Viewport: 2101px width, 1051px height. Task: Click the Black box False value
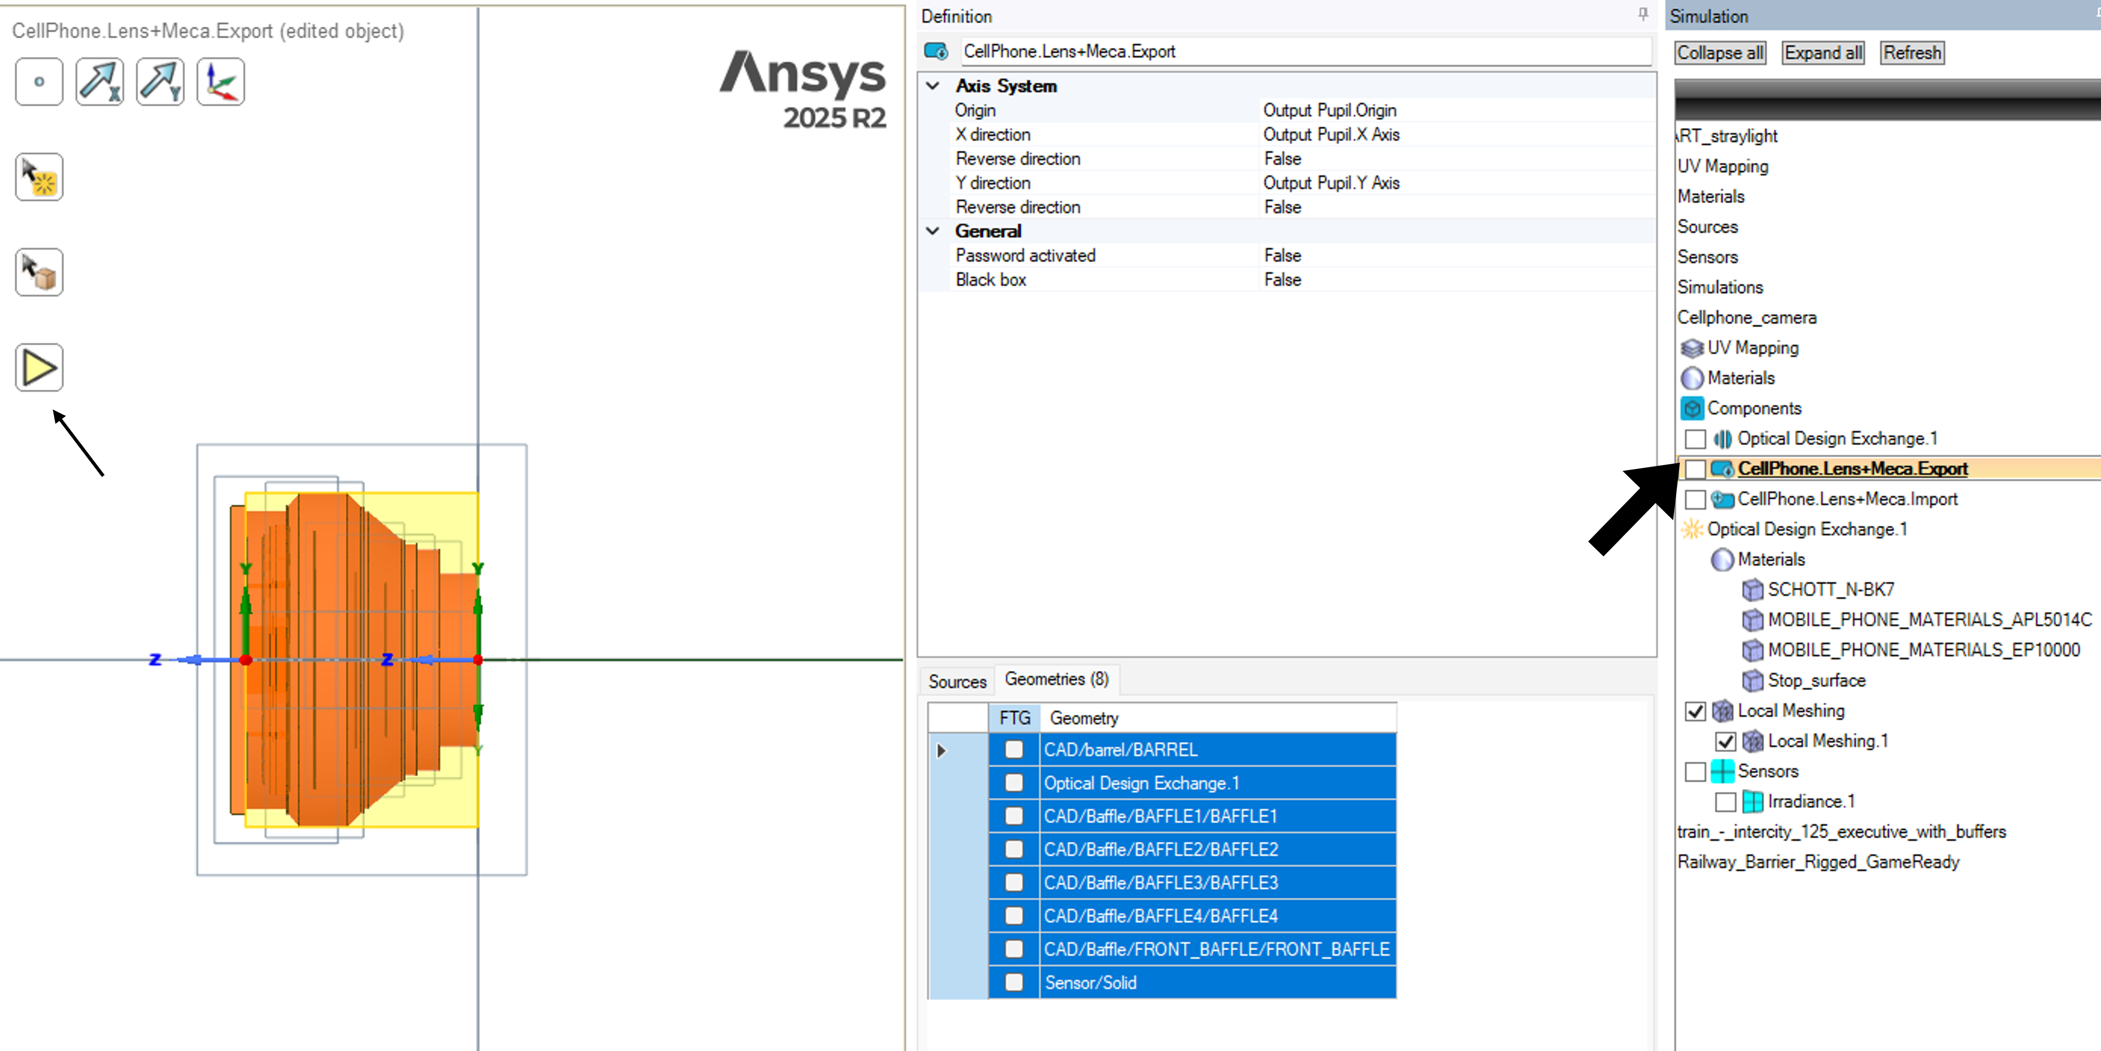coord(1282,280)
